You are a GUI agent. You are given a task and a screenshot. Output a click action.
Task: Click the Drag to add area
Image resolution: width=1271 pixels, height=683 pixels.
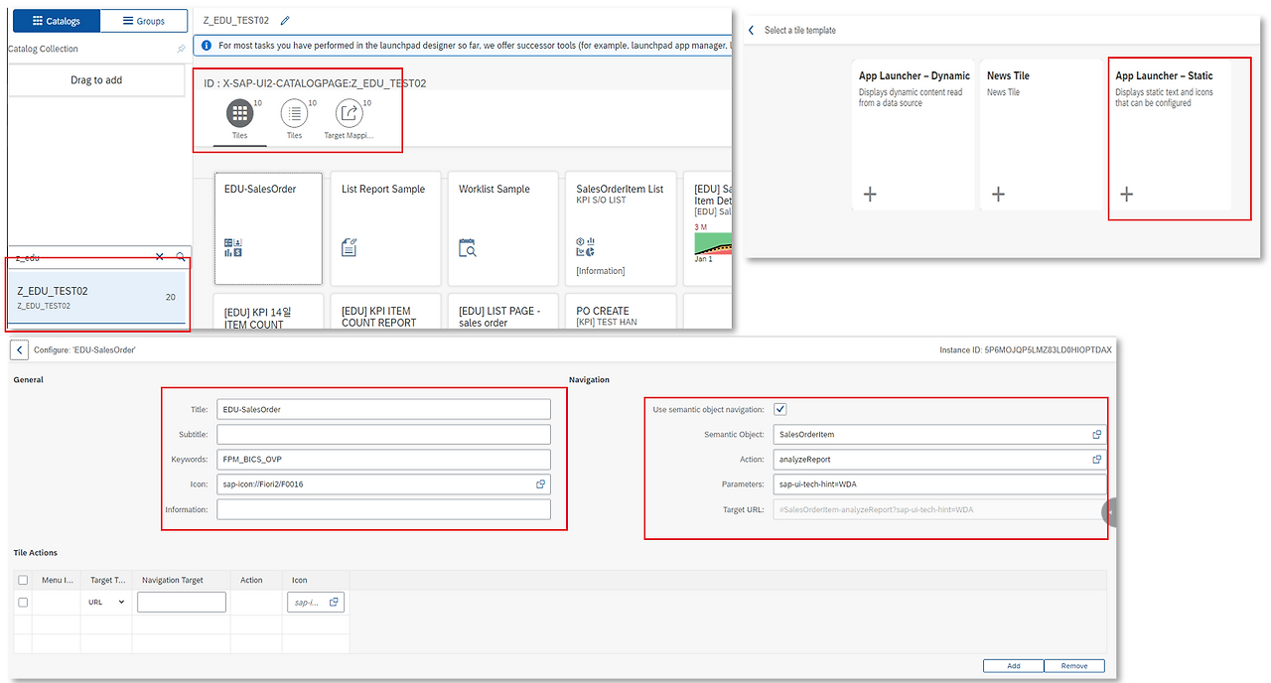click(x=96, y=80)
